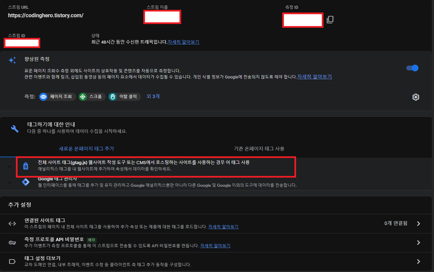Turn off the enhanced measurement switch
The height and width of the screenshot is (272, 434).
coord(412,68)
